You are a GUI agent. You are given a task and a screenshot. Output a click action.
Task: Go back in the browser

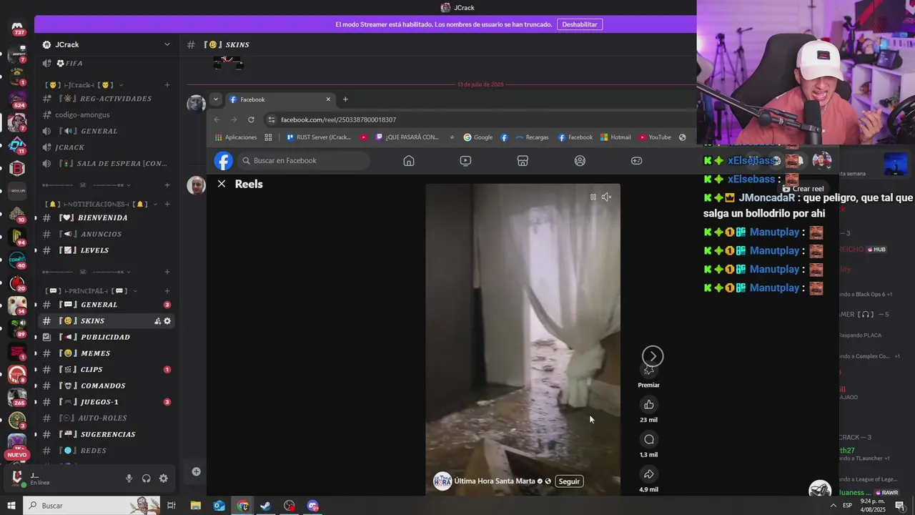pyautogui.click(x=217, y=119)
